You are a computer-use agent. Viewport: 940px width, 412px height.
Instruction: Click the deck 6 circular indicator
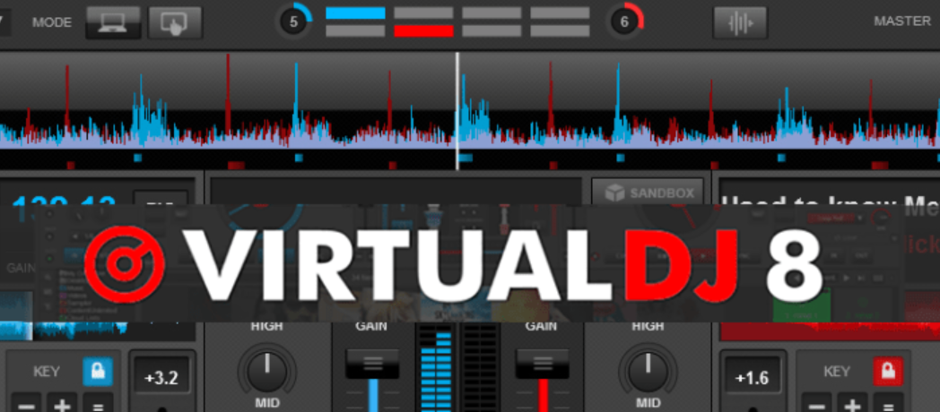coord(625,21)
